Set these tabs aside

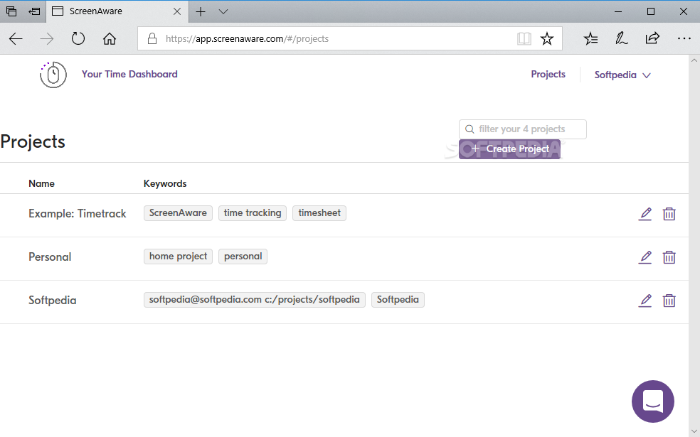(34, 11)
